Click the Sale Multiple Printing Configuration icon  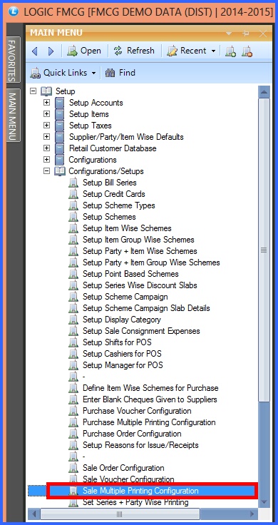point(73,491)
